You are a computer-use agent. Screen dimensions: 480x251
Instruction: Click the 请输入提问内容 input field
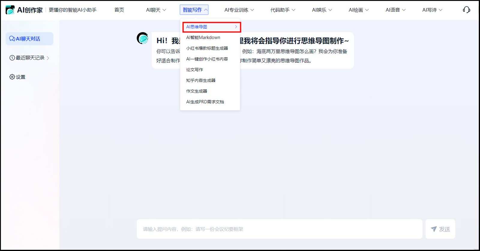280,229
